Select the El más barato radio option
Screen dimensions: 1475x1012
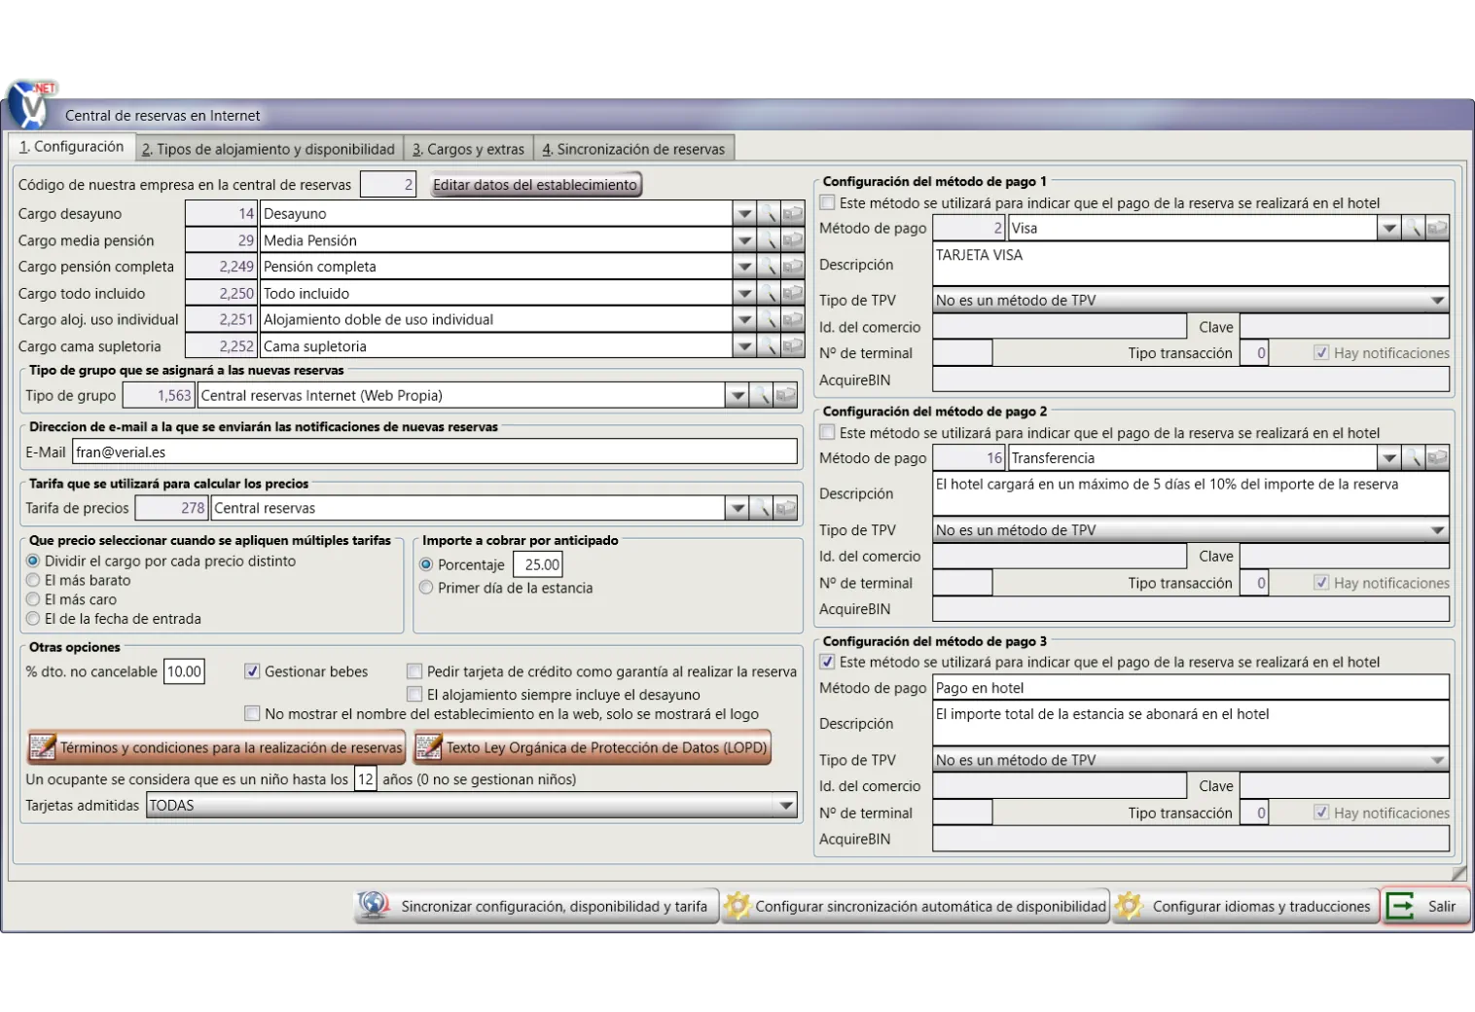point(34,580)
